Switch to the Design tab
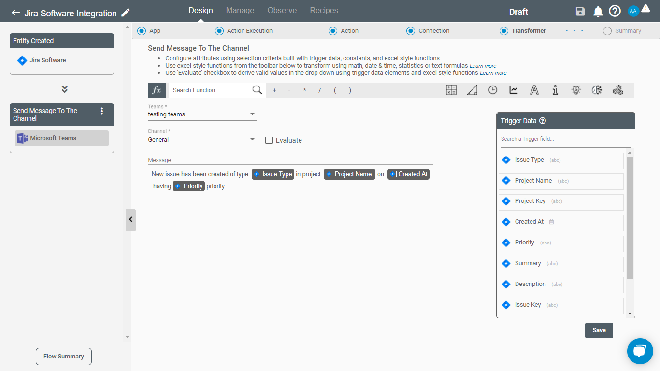 click(201, 11)
